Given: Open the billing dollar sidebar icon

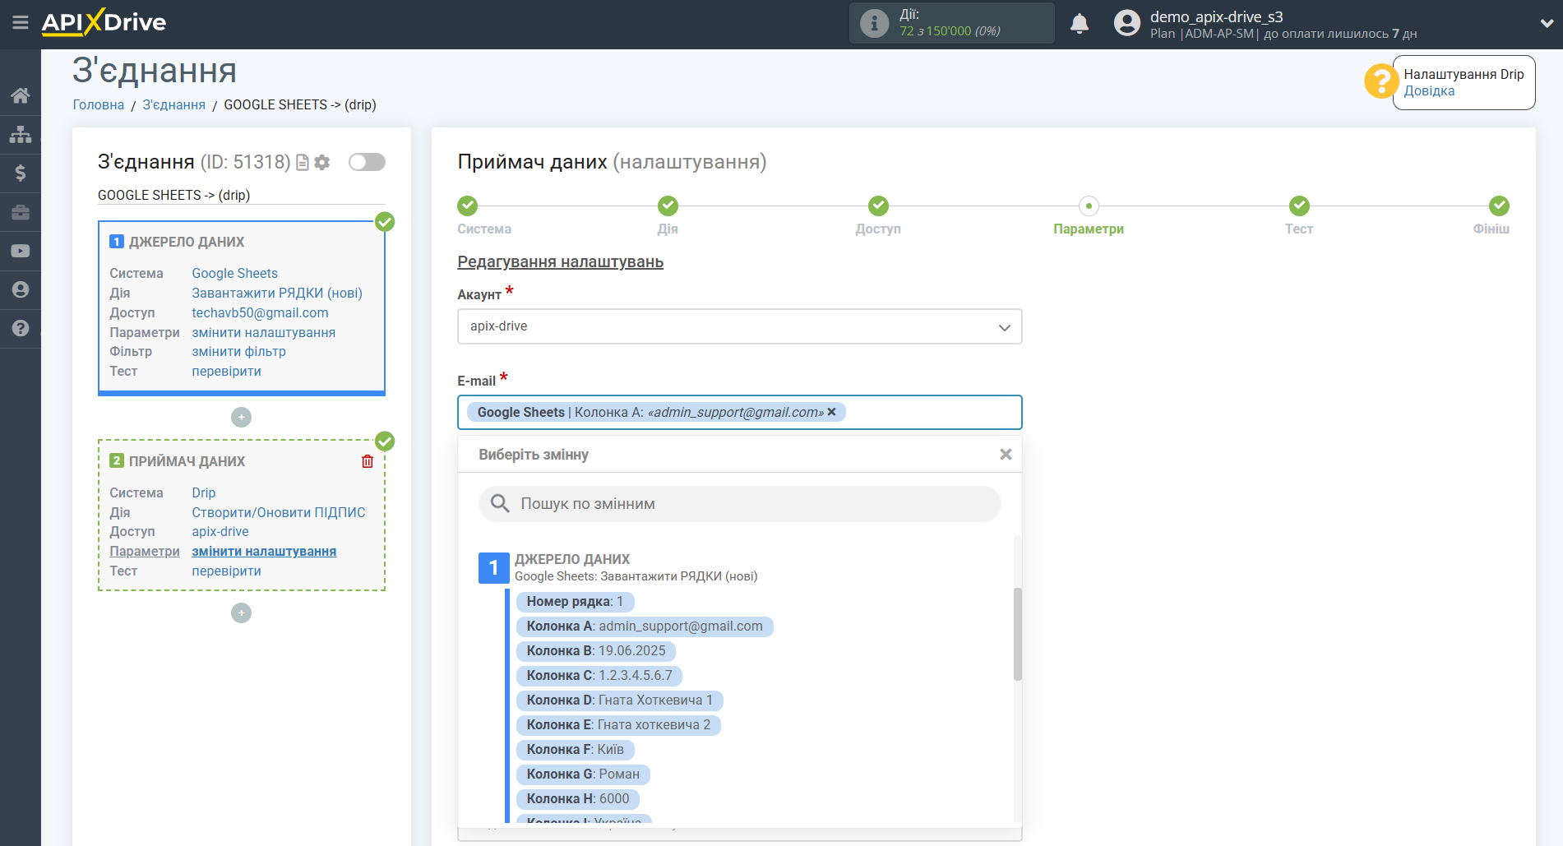Looking at the screenshot, I should click(x=21, y=173).
